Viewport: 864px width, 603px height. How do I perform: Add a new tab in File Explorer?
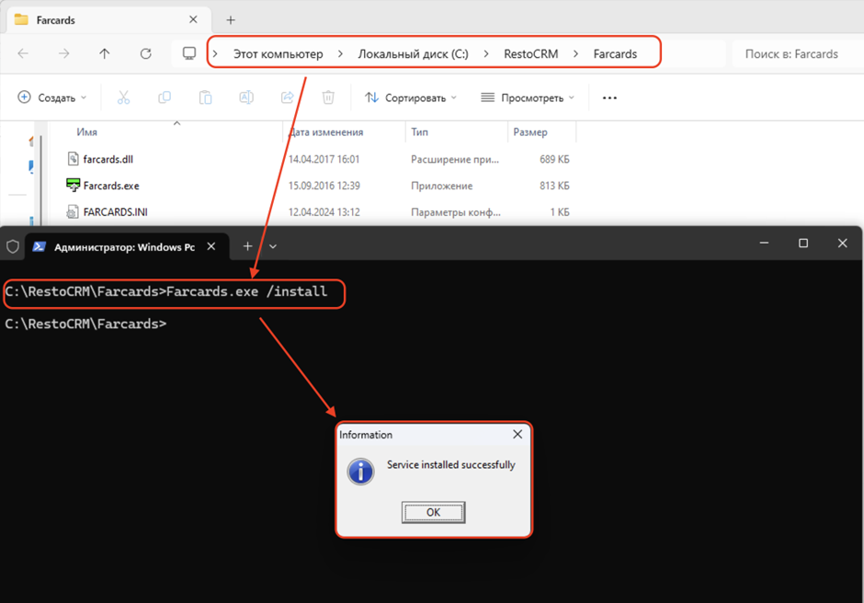[x=231, y=19]
